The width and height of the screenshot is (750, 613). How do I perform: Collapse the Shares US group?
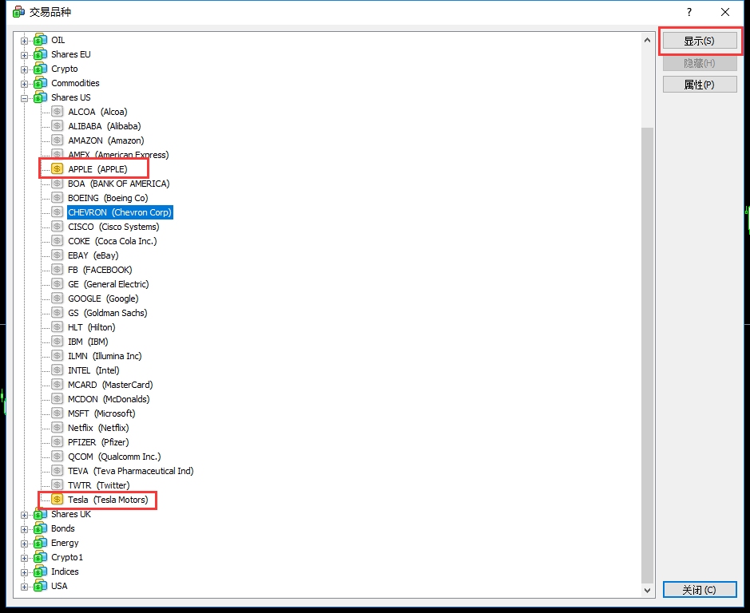25,98
